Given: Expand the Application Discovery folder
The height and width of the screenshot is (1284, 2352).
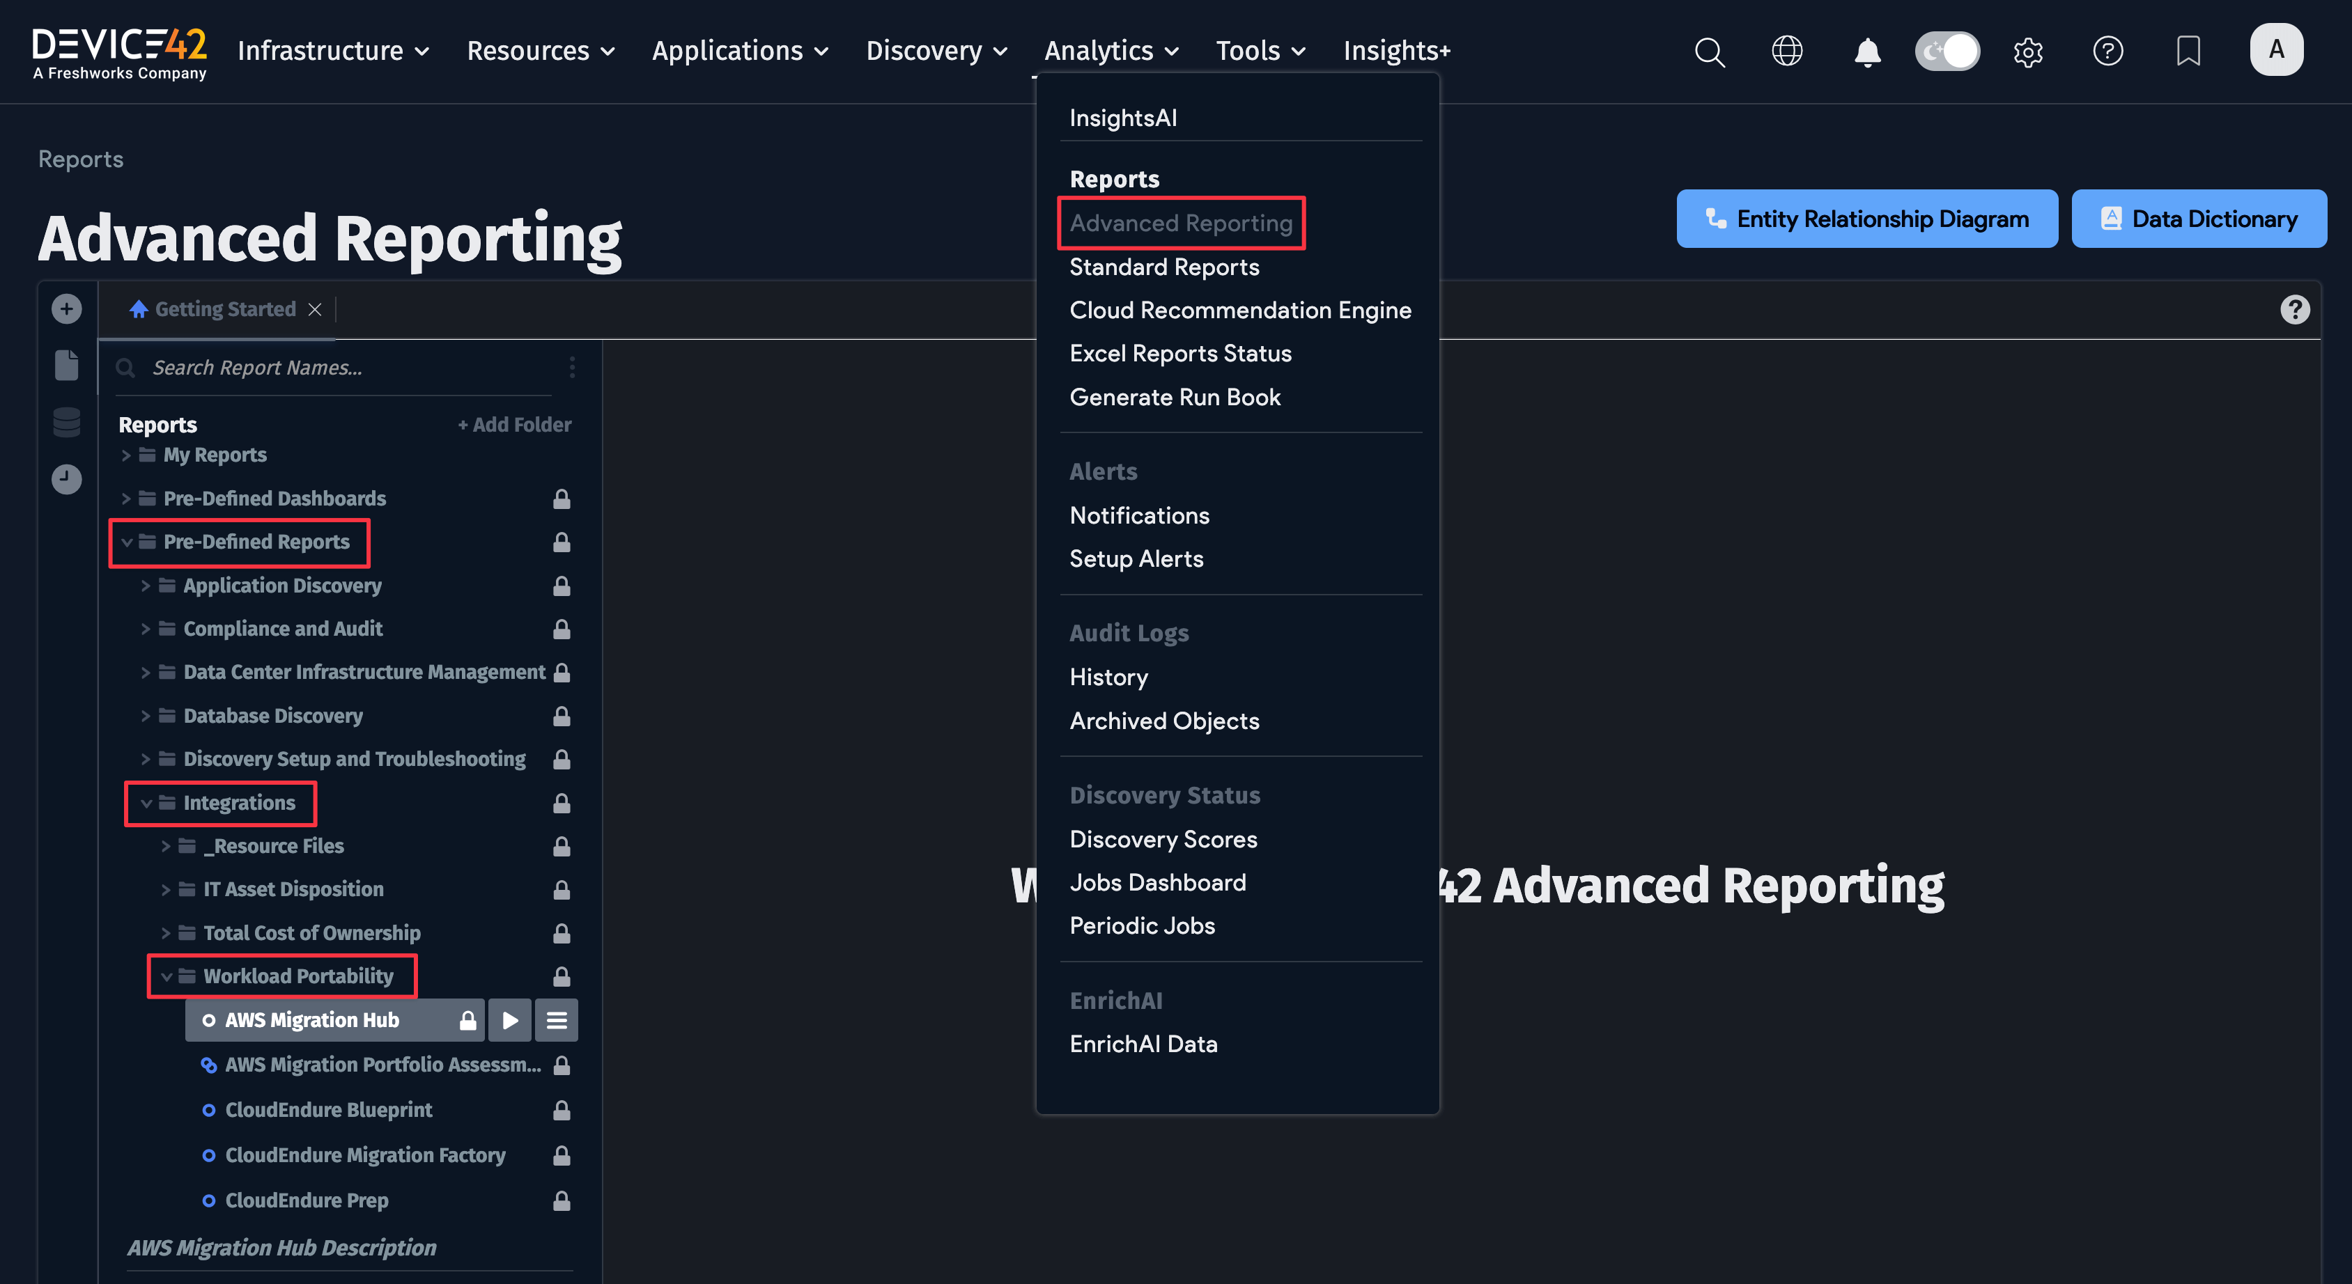Looking at the screenshot, I should (145, 586).
